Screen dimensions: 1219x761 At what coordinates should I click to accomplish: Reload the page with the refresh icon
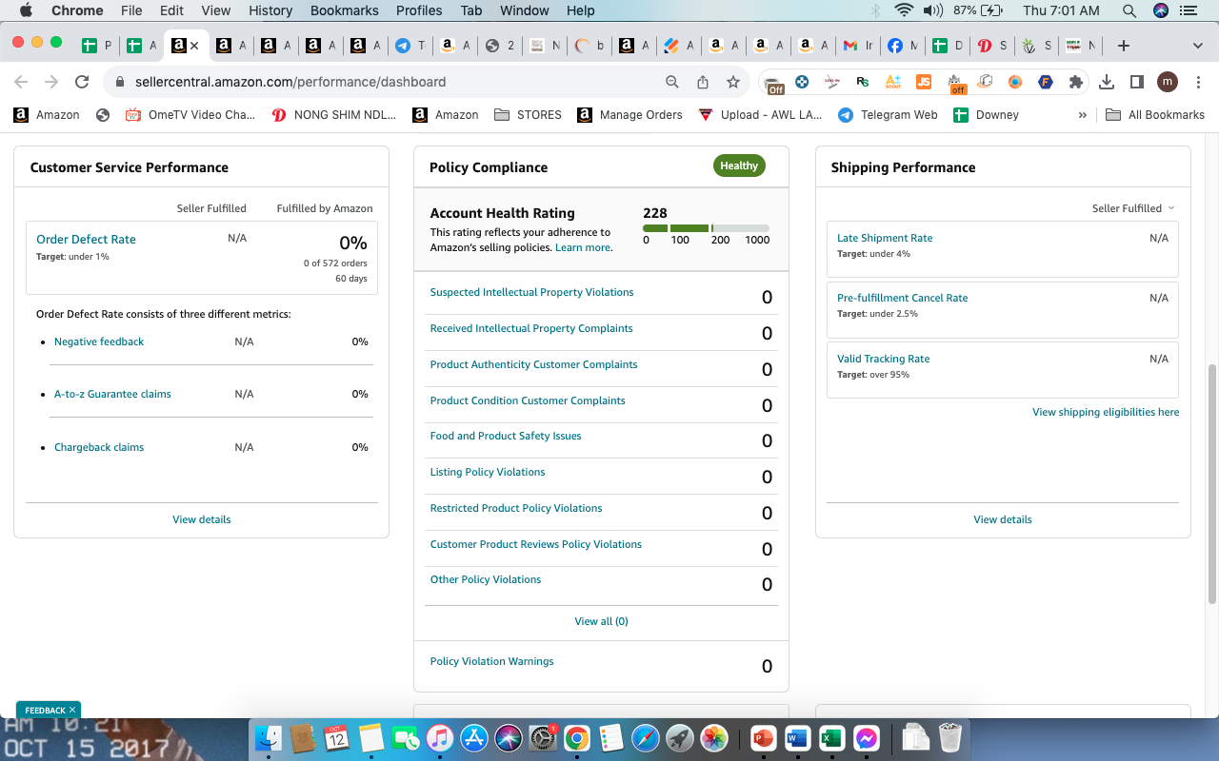tap(82, 82)
